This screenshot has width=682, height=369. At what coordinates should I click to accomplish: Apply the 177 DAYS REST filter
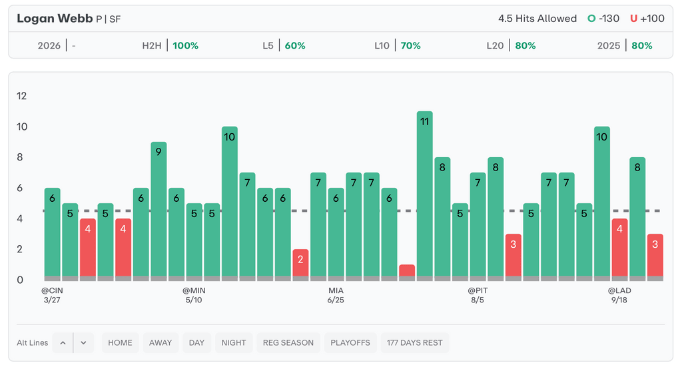[x=415, y=343]
